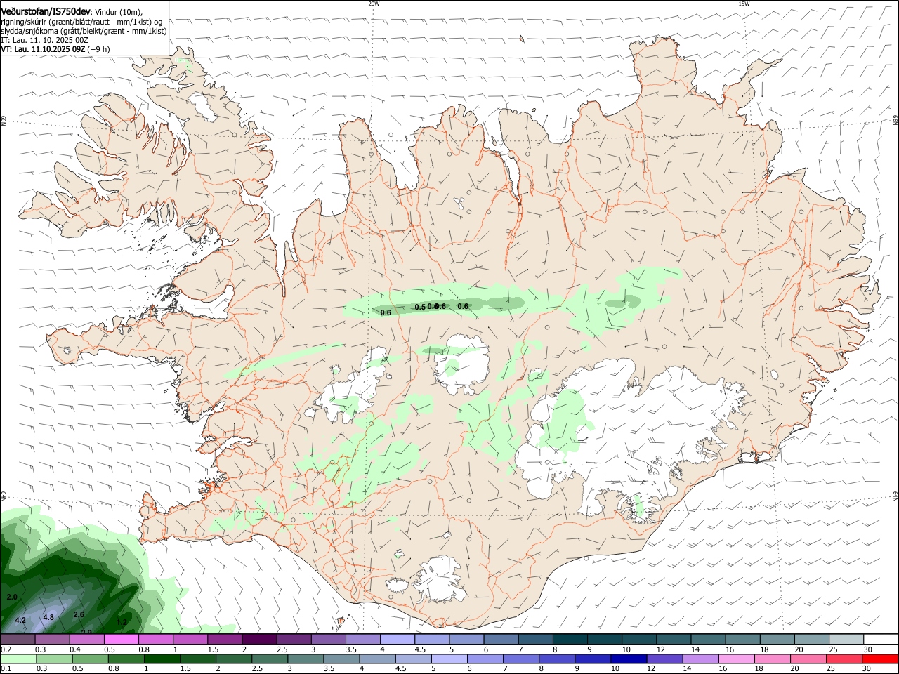Click the 2.0 precipitation value over the sea
899x674 pixels.
coord(12,597)
